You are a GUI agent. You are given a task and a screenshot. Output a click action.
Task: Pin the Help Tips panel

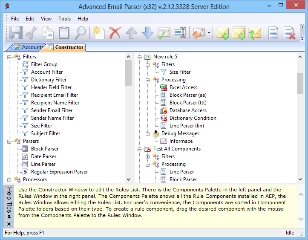[9, 217]
